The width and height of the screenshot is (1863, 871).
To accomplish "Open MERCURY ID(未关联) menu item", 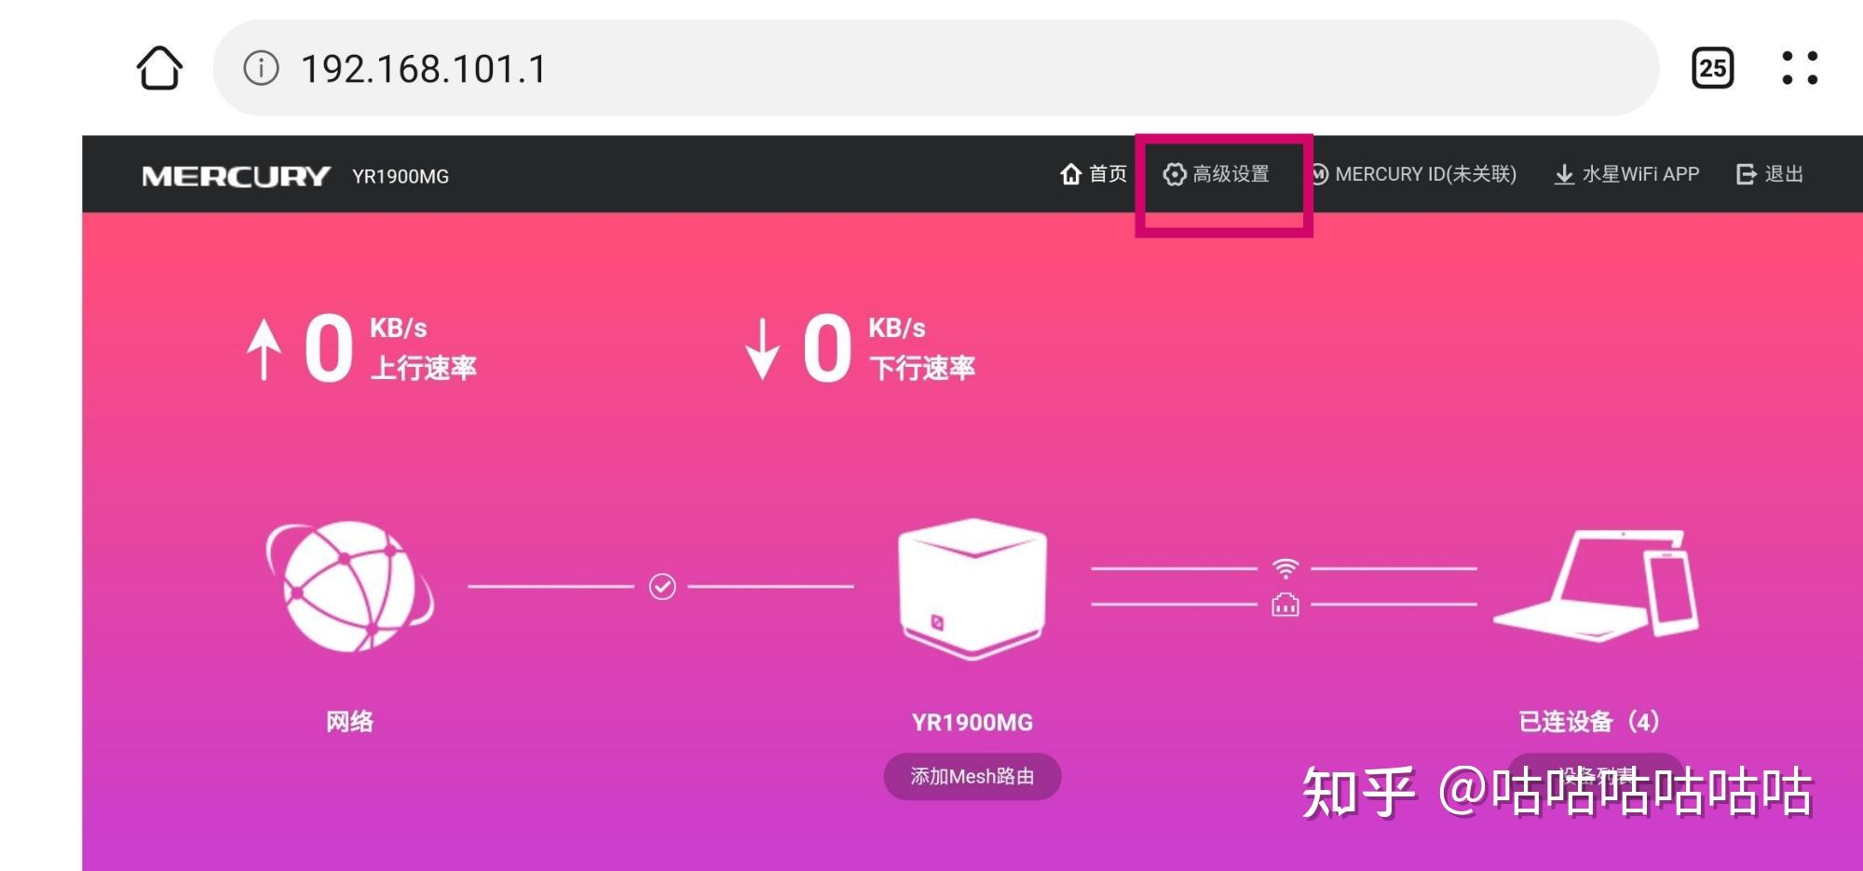I will click(1414, 174).
